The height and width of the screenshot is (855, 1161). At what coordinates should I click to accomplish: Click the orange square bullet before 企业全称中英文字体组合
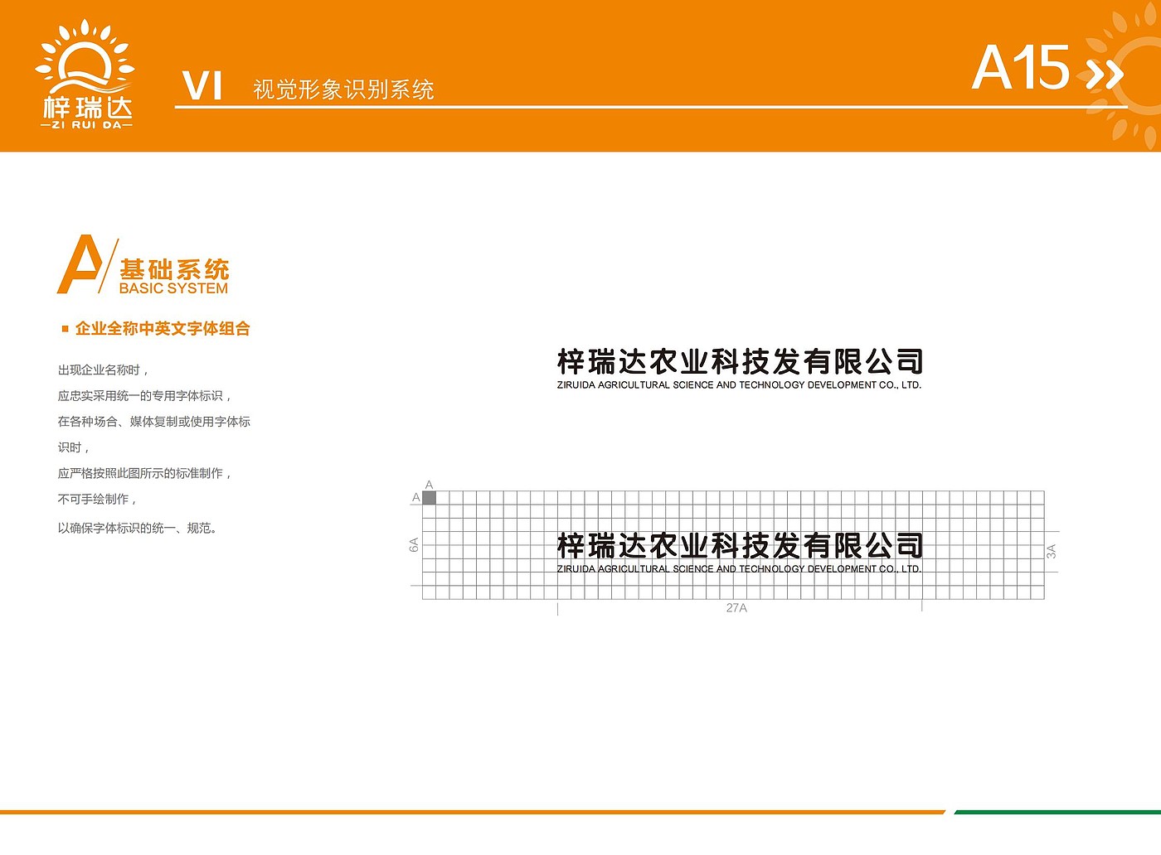tap(66, 329)
